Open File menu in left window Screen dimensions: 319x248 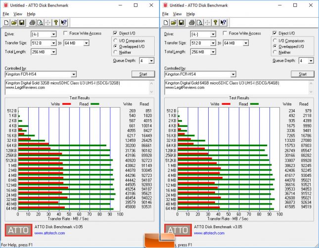click(x=6, y=14)
